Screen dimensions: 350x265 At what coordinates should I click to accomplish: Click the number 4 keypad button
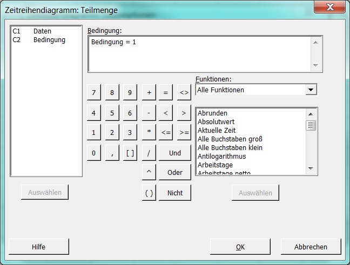[94, 113]
